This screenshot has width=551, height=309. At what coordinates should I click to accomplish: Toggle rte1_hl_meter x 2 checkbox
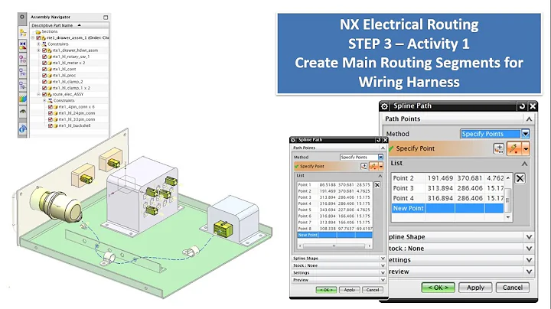click(44, 63)
